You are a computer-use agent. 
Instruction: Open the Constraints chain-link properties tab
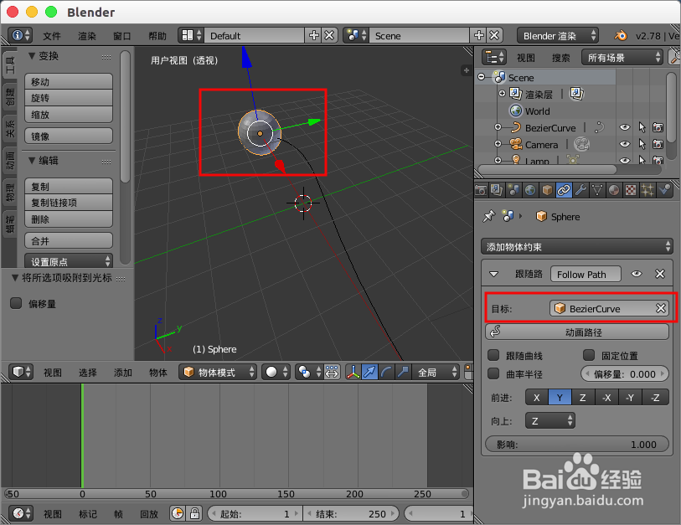coord(564,190)
